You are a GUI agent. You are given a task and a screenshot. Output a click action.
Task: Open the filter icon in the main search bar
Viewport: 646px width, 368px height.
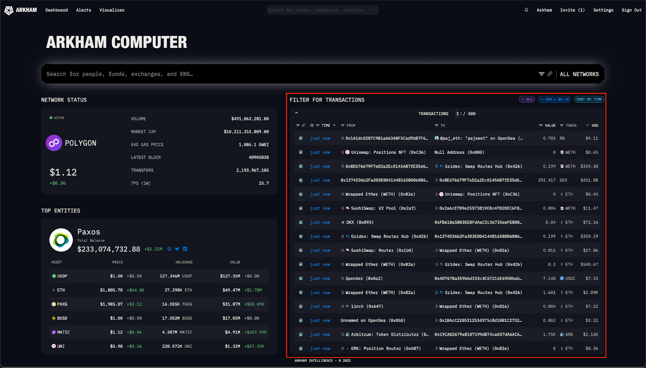point(541,74)
